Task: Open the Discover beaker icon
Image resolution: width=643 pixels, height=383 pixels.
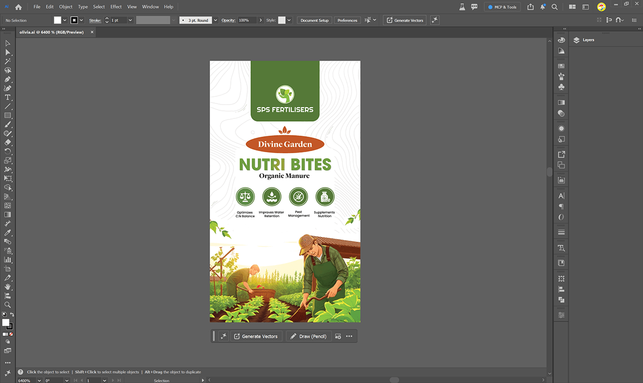Action: click(462, 7)
